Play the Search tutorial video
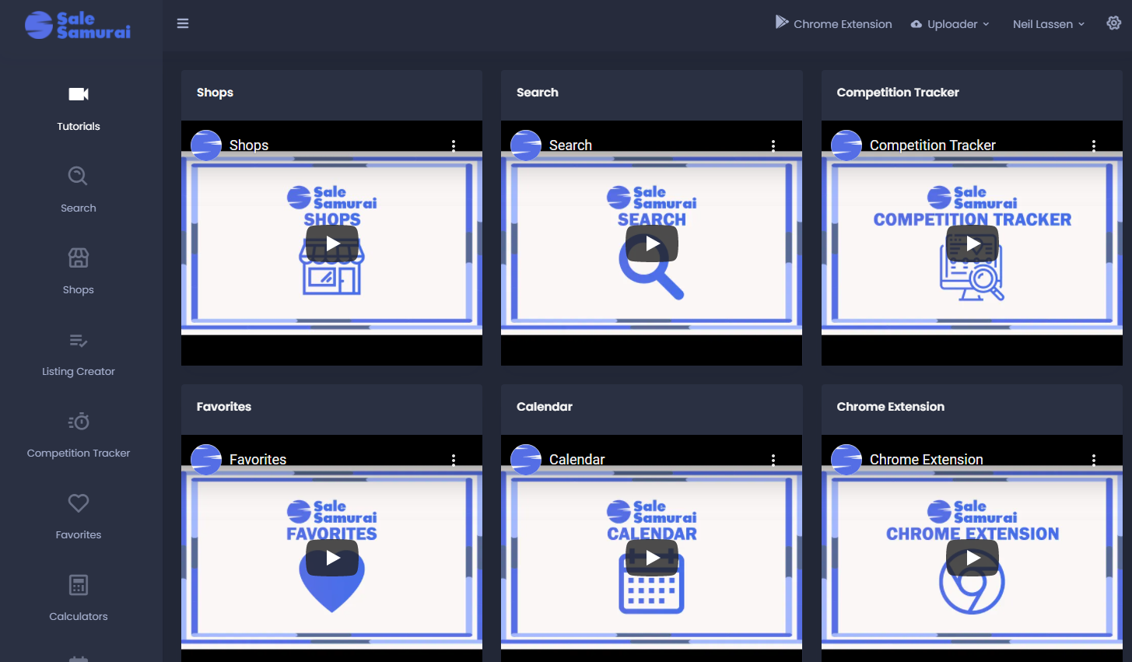 [652, 243]
